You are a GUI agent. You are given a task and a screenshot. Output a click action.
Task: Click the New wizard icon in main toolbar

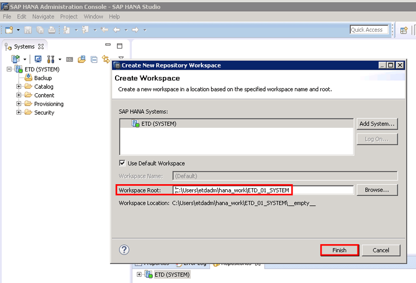point(9,30)
